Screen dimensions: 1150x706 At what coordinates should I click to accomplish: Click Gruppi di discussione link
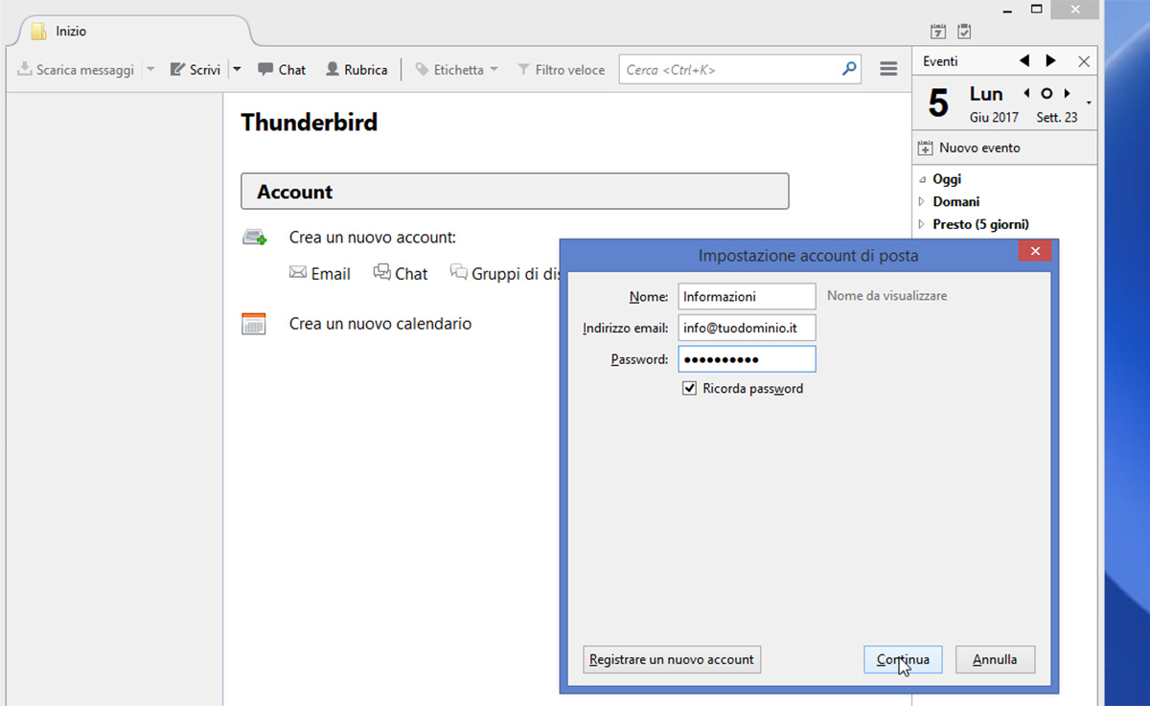click(x=505, y=274)
